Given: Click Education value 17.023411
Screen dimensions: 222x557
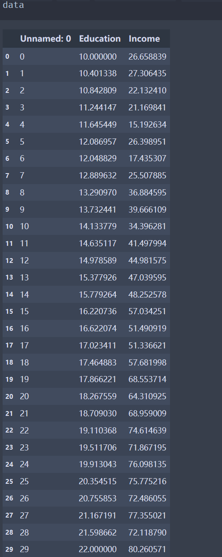Looking at the screenshot, I should click(98, 345).
